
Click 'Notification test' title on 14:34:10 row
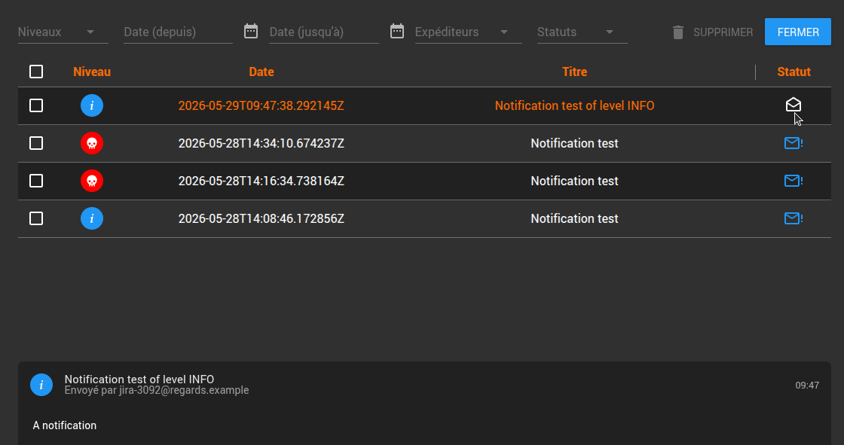point(574,143)
